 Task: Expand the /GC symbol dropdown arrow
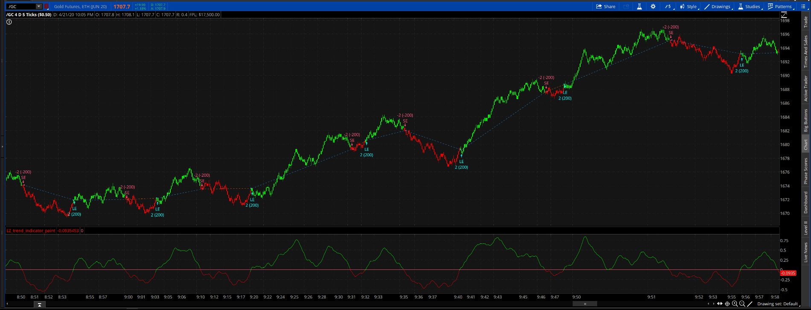click(x=39, y=6)
